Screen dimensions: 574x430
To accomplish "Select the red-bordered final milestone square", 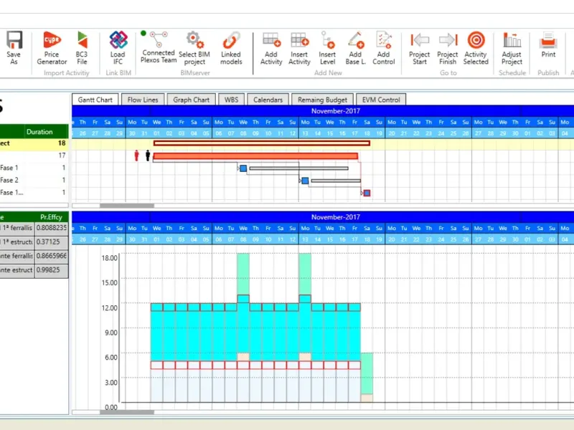I will coord(367,193).
